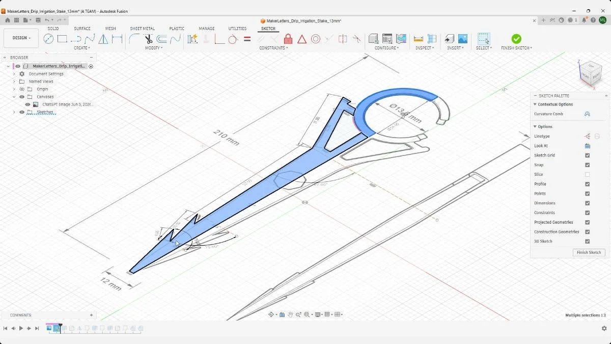Toggle the Sketch Grid checkbox

pos(587,155)
